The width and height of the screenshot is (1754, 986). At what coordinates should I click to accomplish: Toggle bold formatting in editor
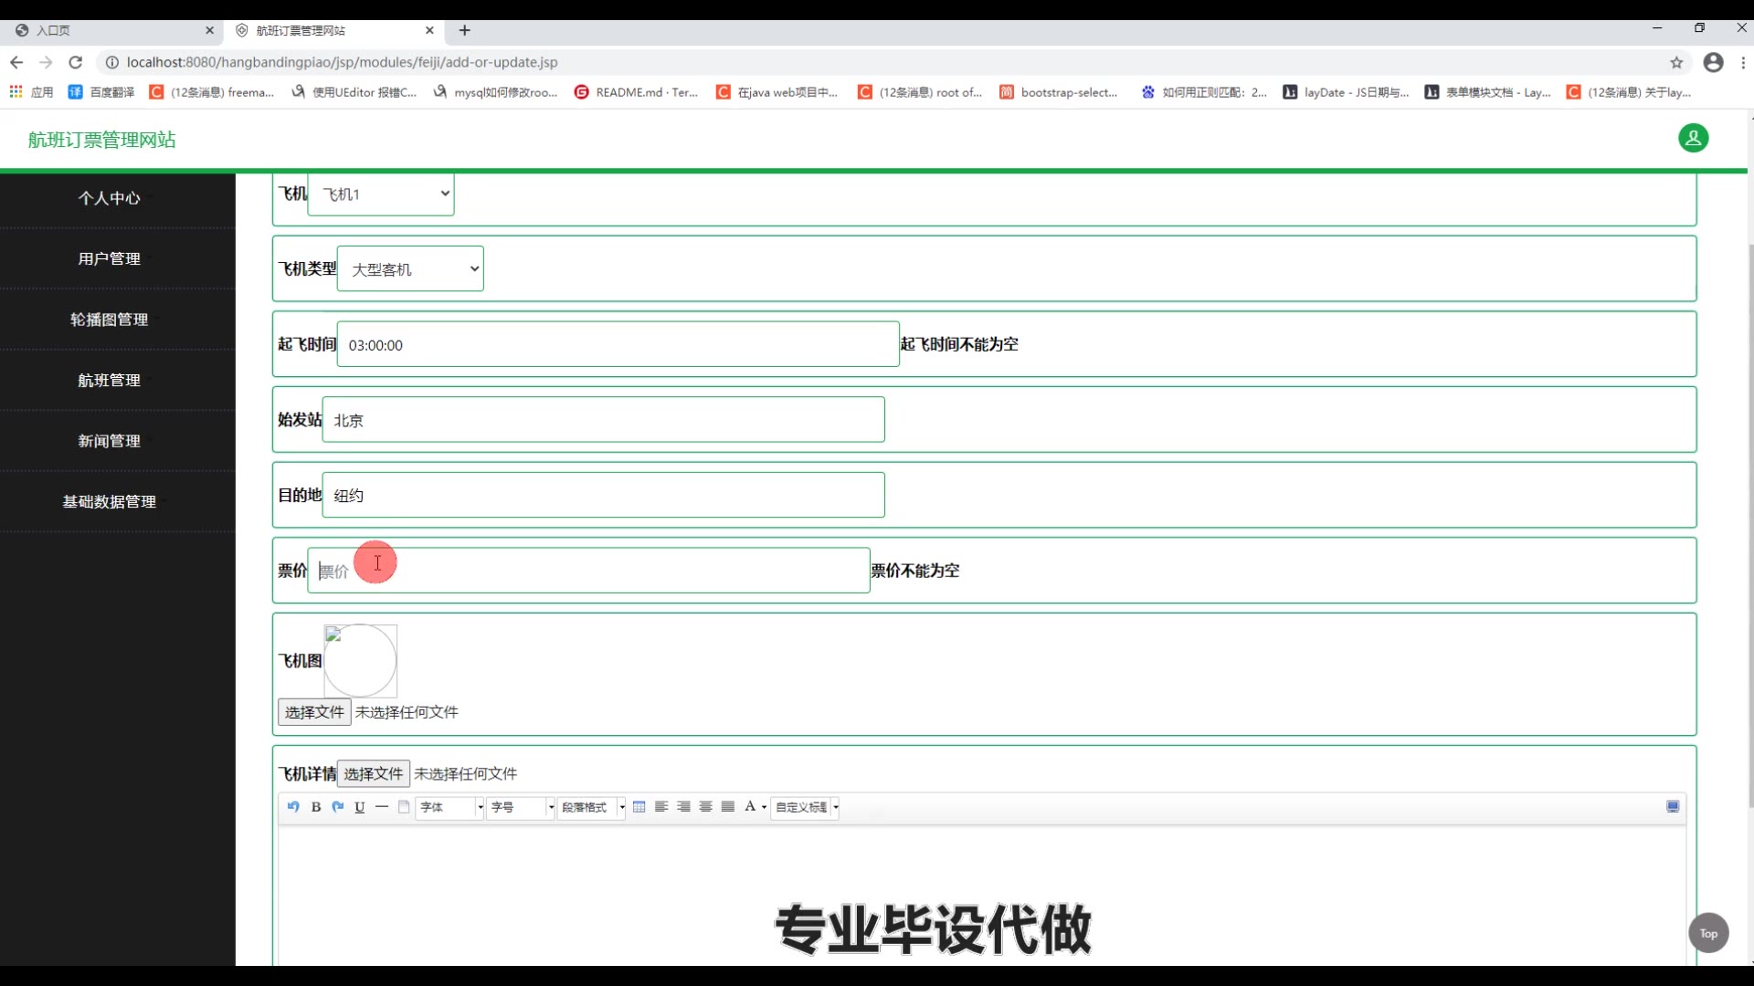[x=316, y=807]
